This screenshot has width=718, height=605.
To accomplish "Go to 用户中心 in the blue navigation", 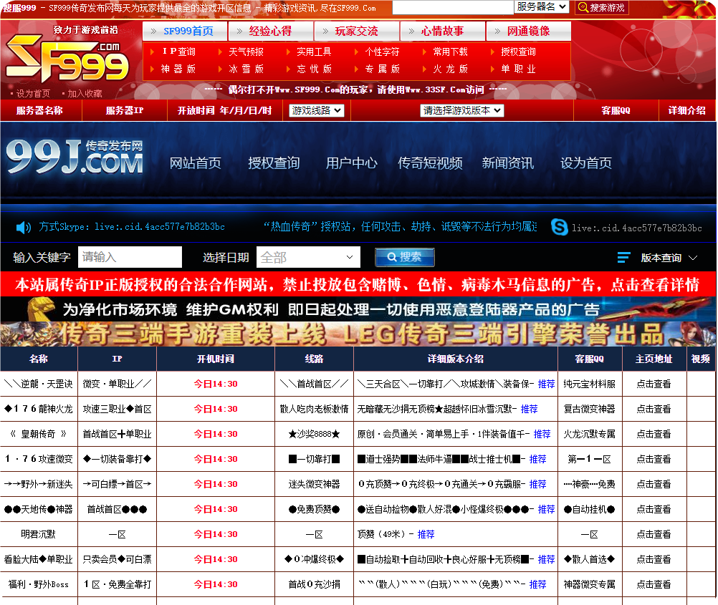I will pyautogui.click(x=351, y=163).
